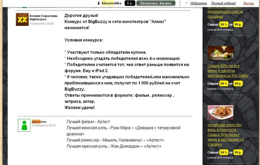
Task: Click the text купили 712 купонов
Action: point(220,89)
